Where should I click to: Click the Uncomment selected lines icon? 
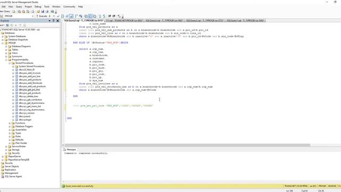pos(104,16)
